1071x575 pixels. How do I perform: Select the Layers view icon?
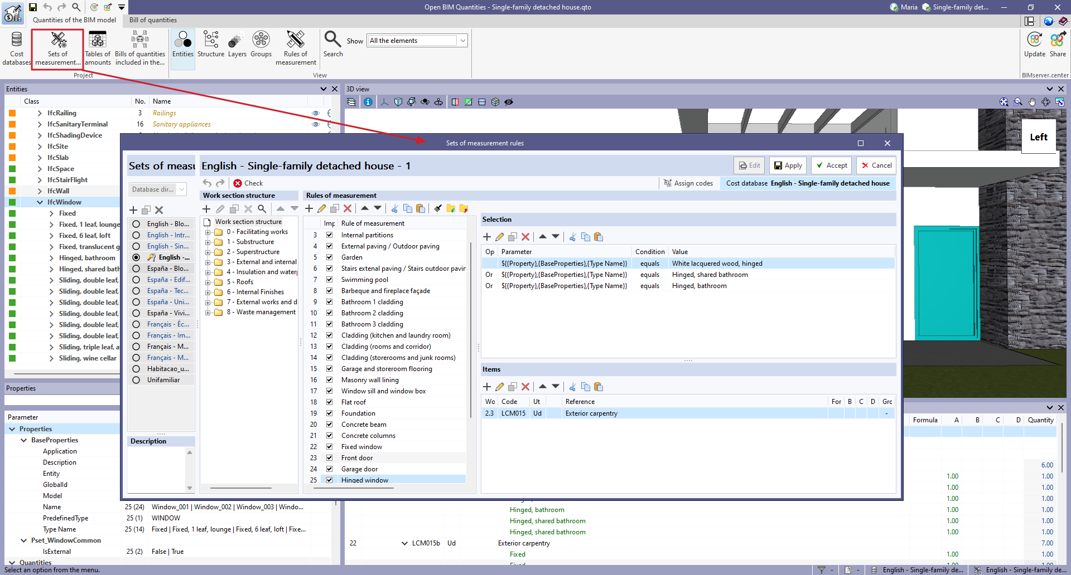(x=237, y=45)
